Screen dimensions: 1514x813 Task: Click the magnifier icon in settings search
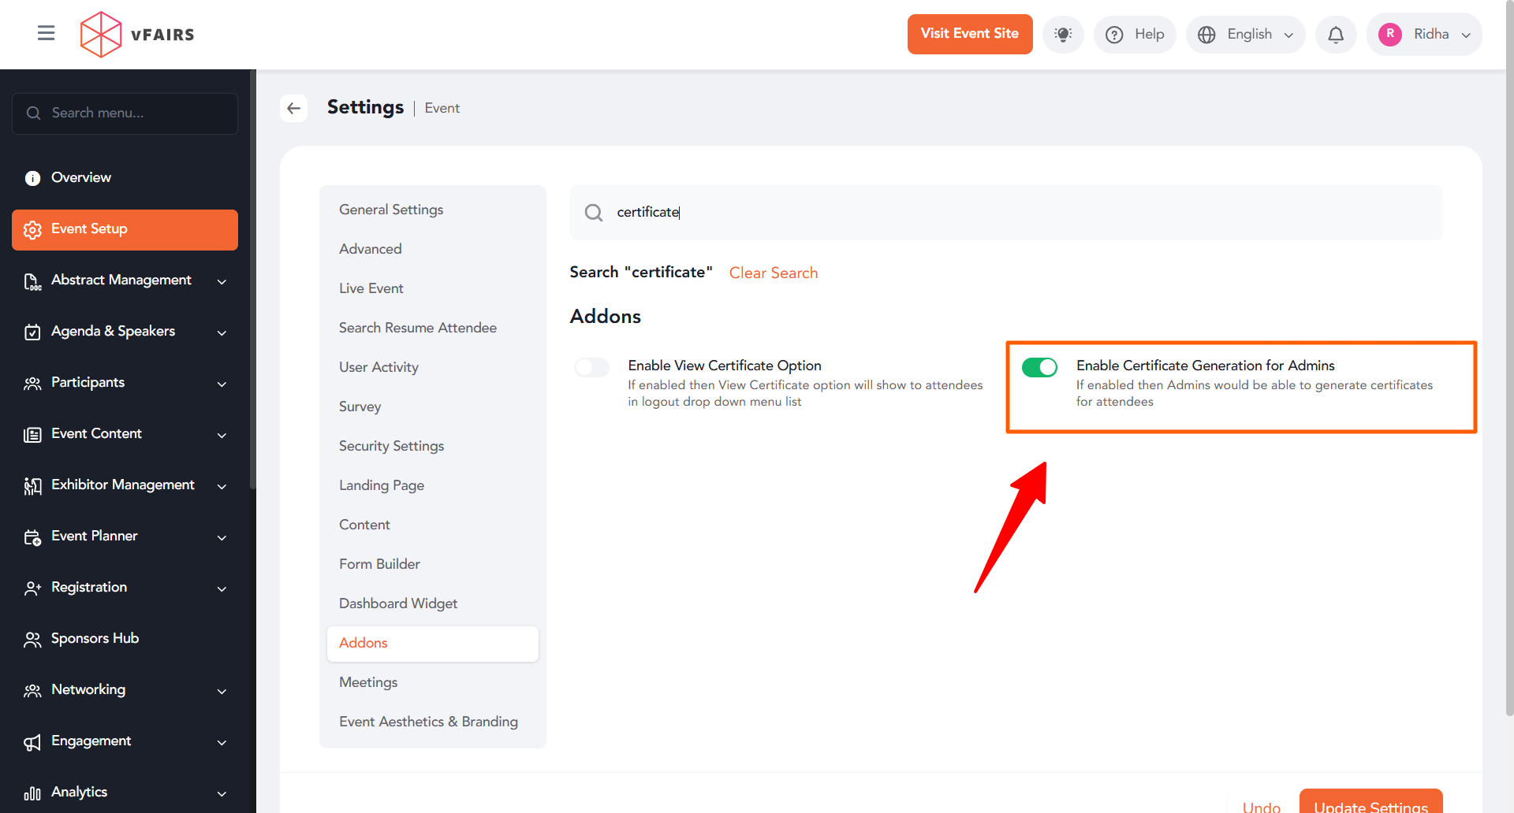click(x=594, y=213)
